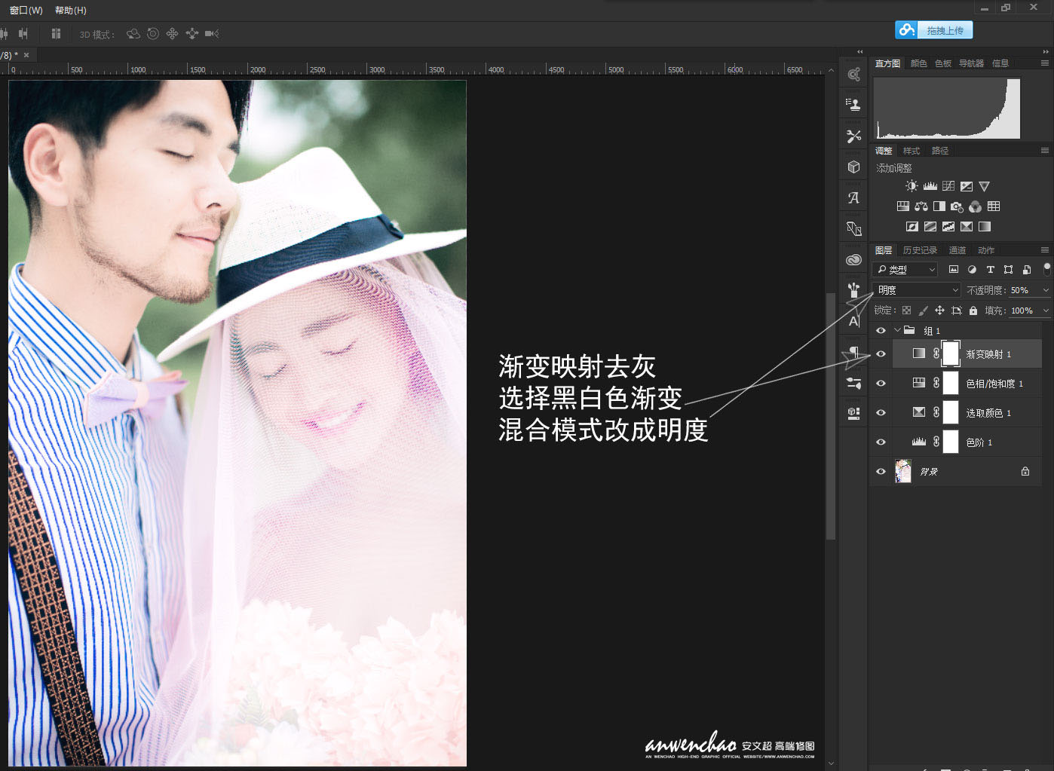Screen dimensions: 1054x771
Task: Open the Character panel icon
Action: (853, 320)
